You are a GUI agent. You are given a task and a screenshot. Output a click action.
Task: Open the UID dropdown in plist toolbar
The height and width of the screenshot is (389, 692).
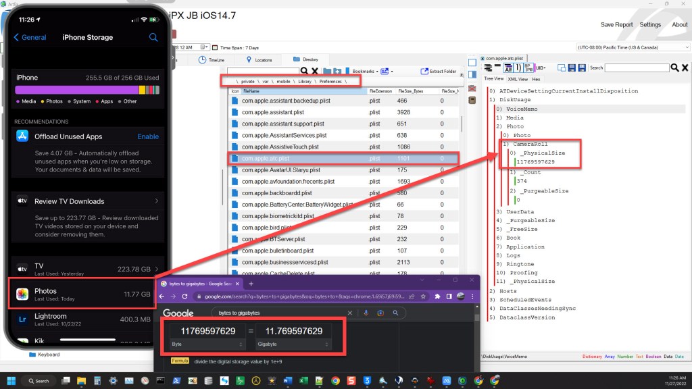pos(541,68)
